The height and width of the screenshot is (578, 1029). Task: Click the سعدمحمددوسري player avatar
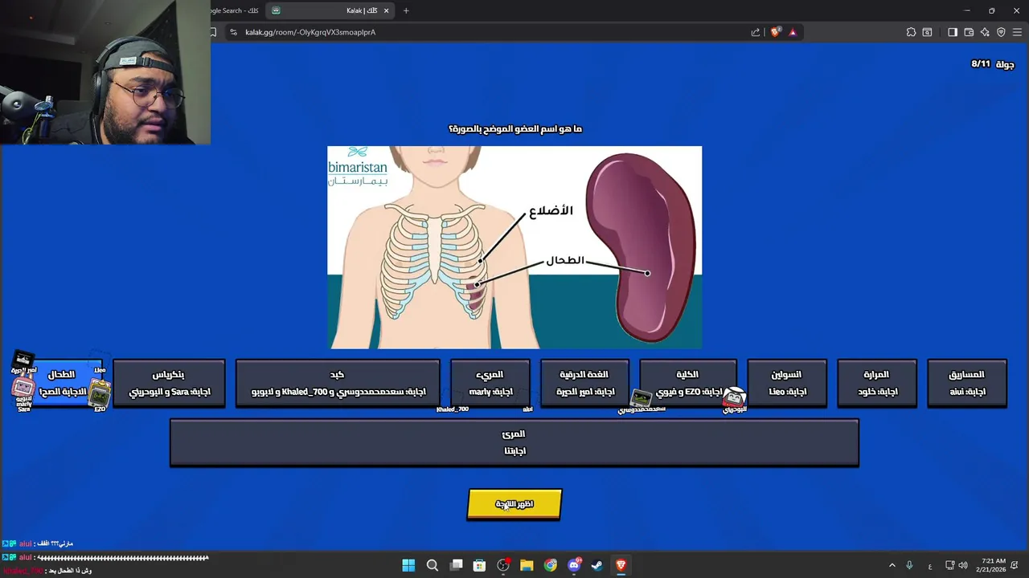tap(641, 398)
